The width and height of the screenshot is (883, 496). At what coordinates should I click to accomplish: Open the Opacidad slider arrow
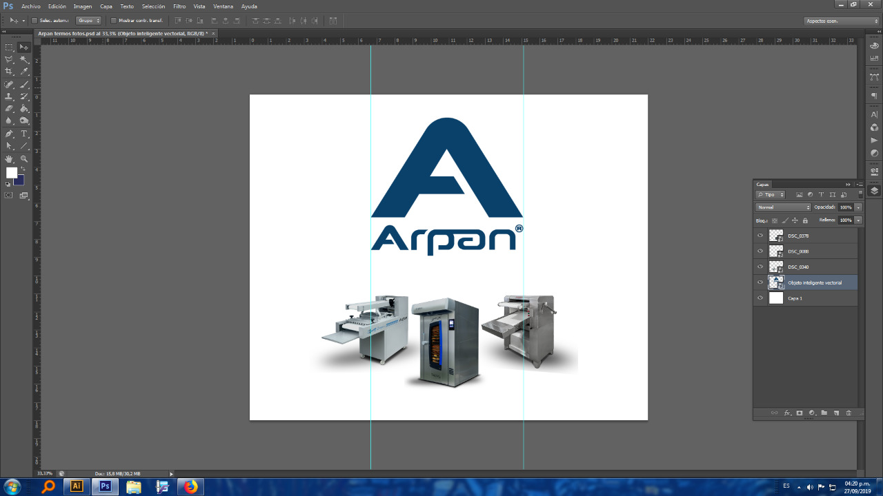[858, 207]
